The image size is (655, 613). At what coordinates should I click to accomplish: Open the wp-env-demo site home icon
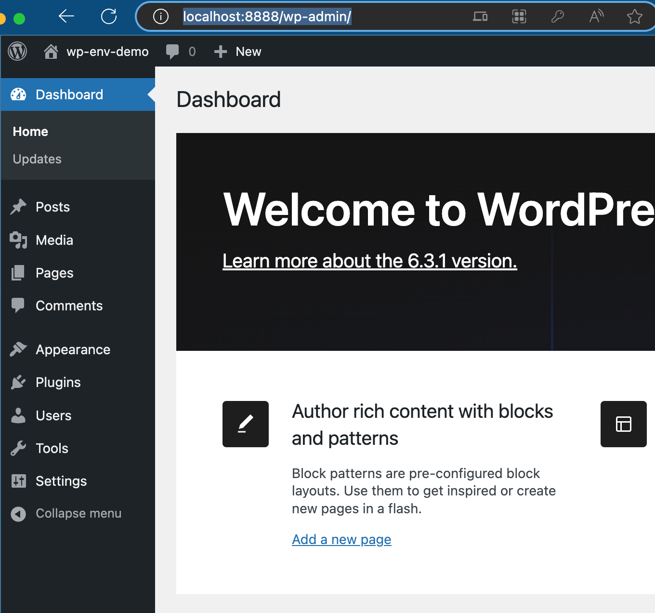click(x=51, y=52)
